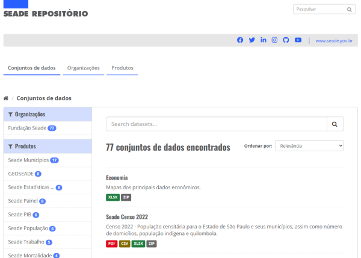Open the YouTube social icon
This screenshot has height=258, width=361.
click(x=298, y=40)
